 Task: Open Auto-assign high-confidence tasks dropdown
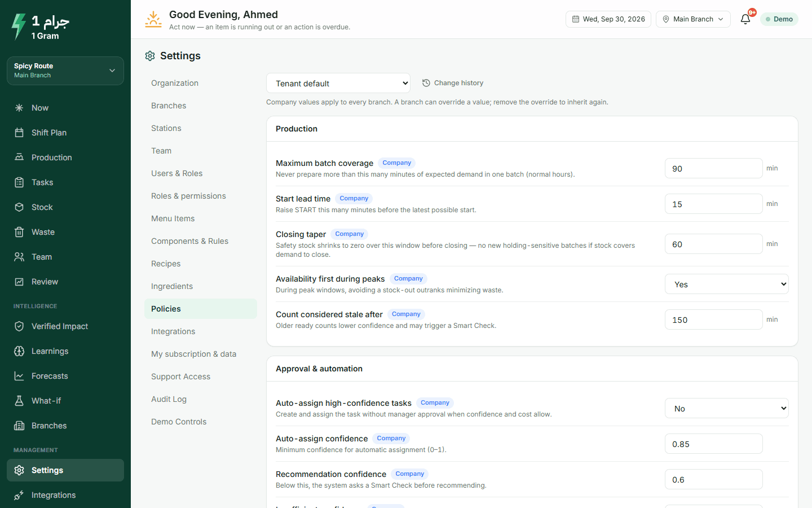pos(727,408)
